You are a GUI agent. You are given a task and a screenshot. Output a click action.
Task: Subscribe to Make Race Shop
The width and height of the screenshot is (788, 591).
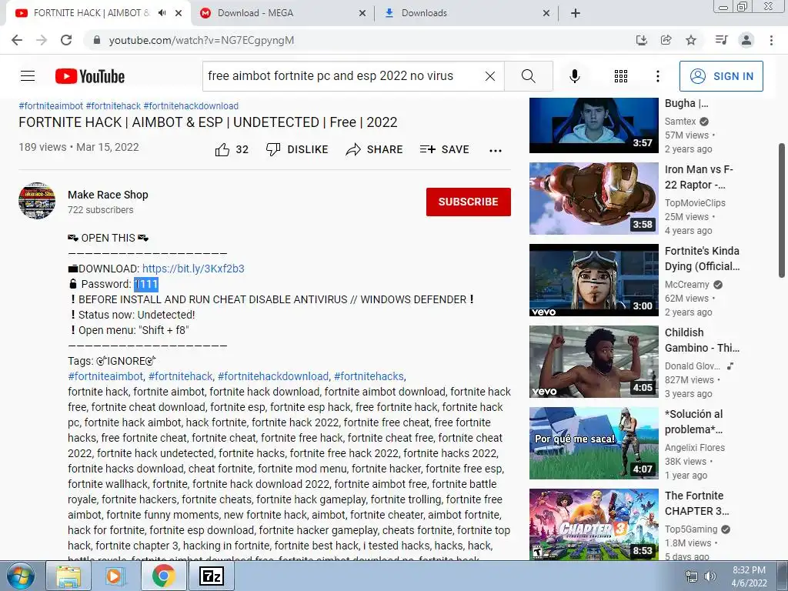(469, 202)
